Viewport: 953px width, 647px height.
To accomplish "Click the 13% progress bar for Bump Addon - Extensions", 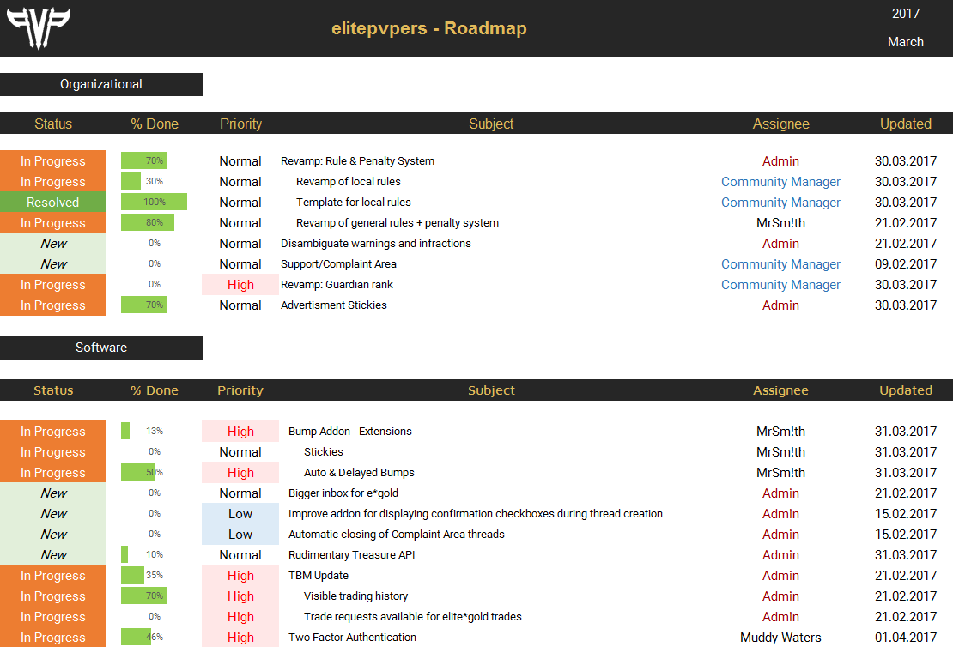I will tap(125, 431).
